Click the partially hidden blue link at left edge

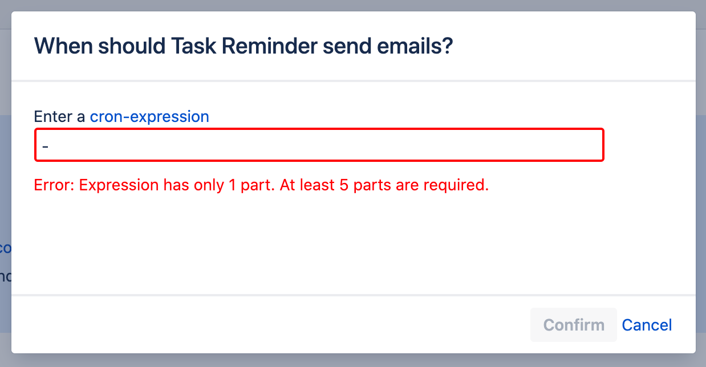[x=5, y=248]
